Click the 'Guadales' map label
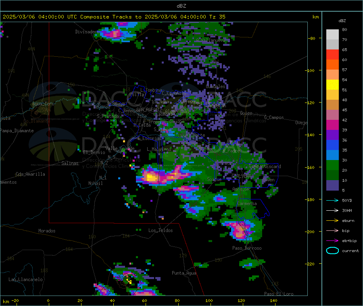363x306 pixels. click(215, 86)
